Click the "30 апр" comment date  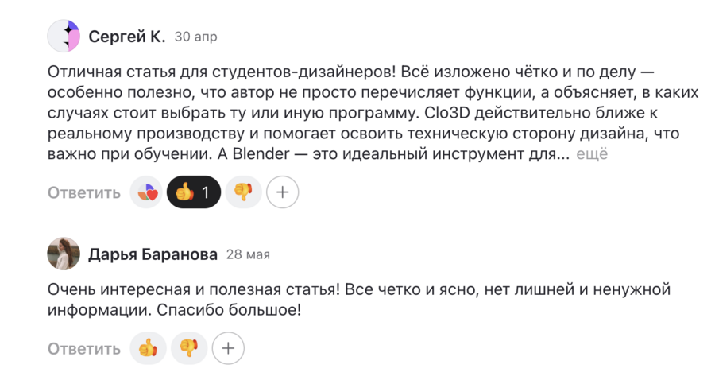coord(195,37)
